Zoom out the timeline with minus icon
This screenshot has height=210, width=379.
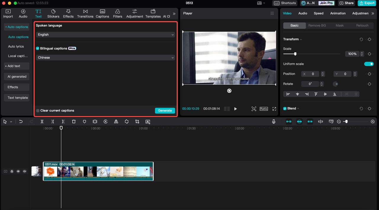pyautogui.click(x=339, y=122)
